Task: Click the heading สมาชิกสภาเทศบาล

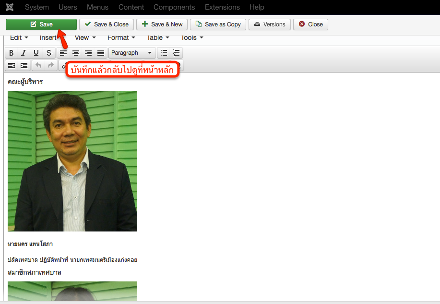Action: pos(34,272)
